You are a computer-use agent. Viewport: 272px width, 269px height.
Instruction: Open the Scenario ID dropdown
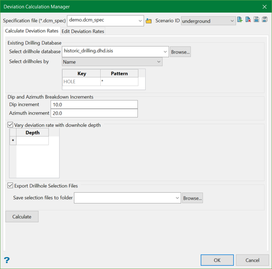pyautogui.click(x=233, y=21)
